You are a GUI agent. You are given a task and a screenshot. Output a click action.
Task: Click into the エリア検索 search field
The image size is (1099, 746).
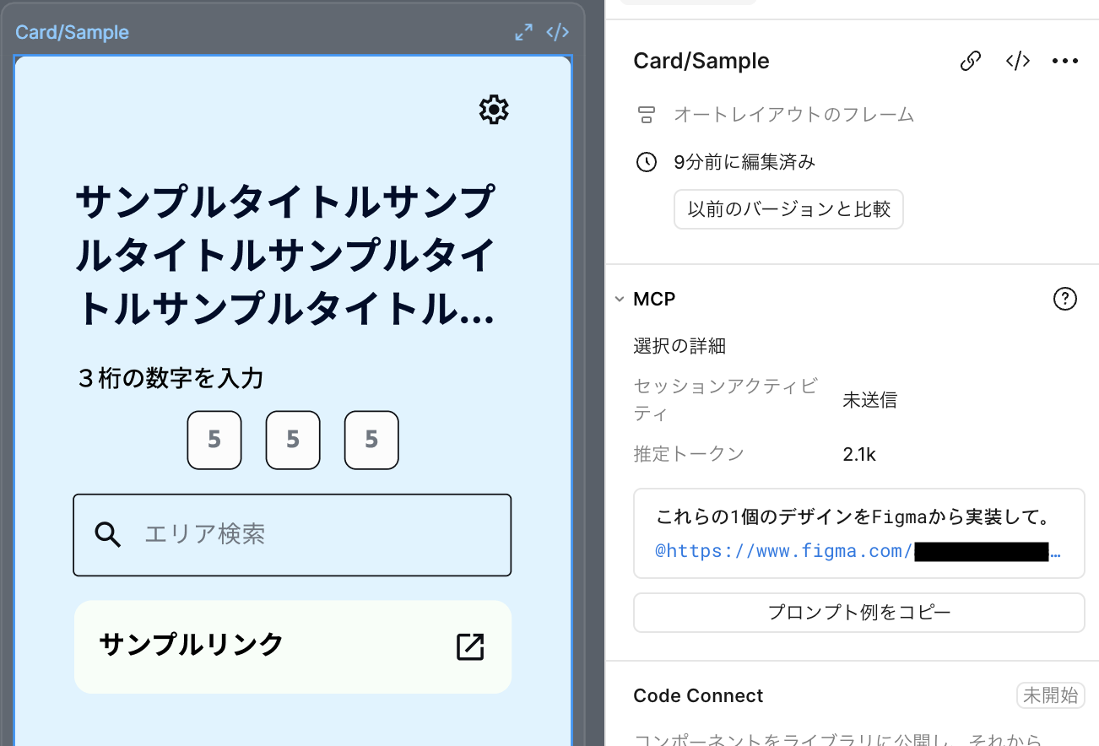(x=312, y=534)
